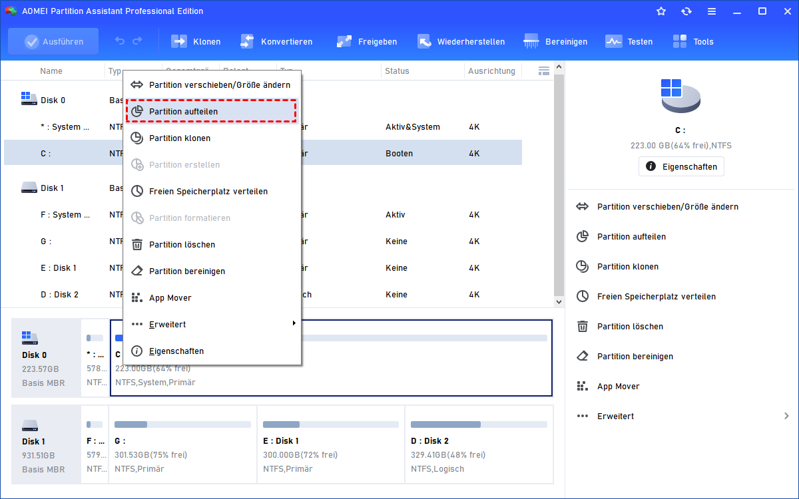799x499 pixels.
Task: Select Disk 0 block in disk map
Action: (46, 358)
